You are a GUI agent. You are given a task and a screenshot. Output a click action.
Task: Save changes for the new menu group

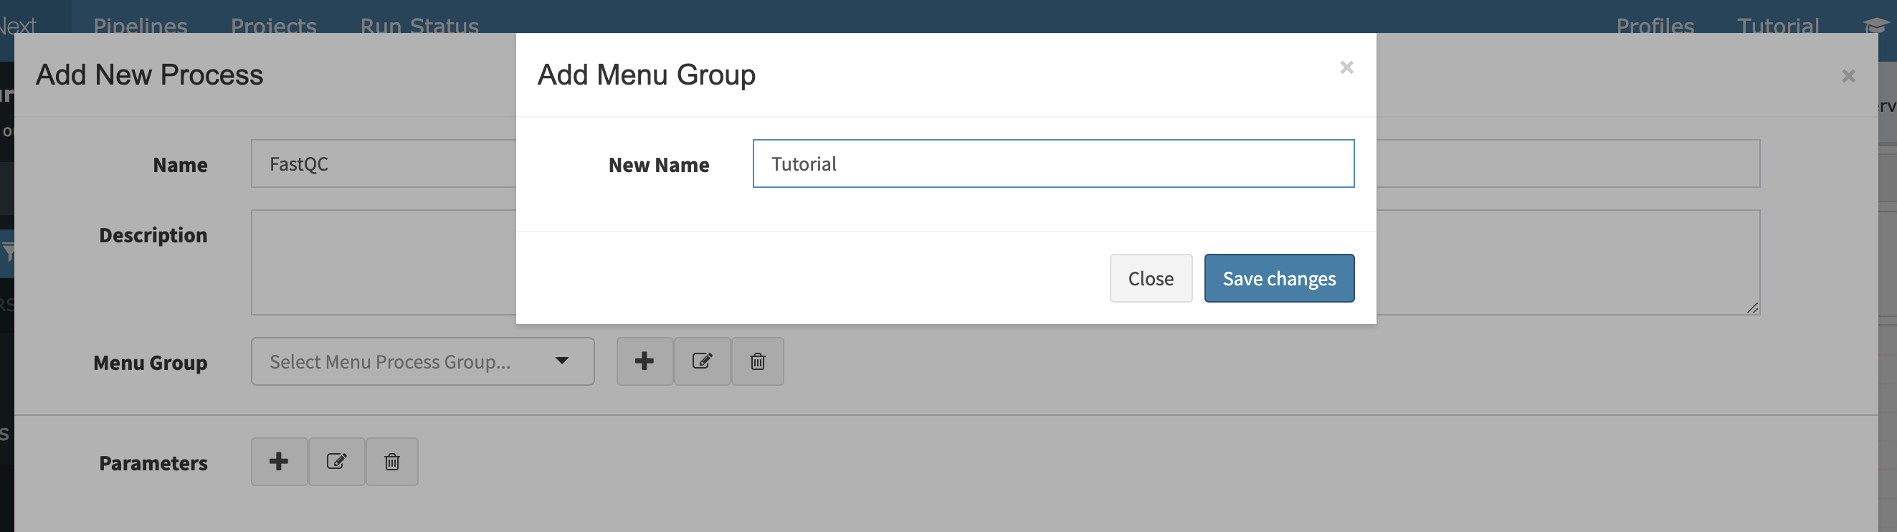[x=1279, y=278]
